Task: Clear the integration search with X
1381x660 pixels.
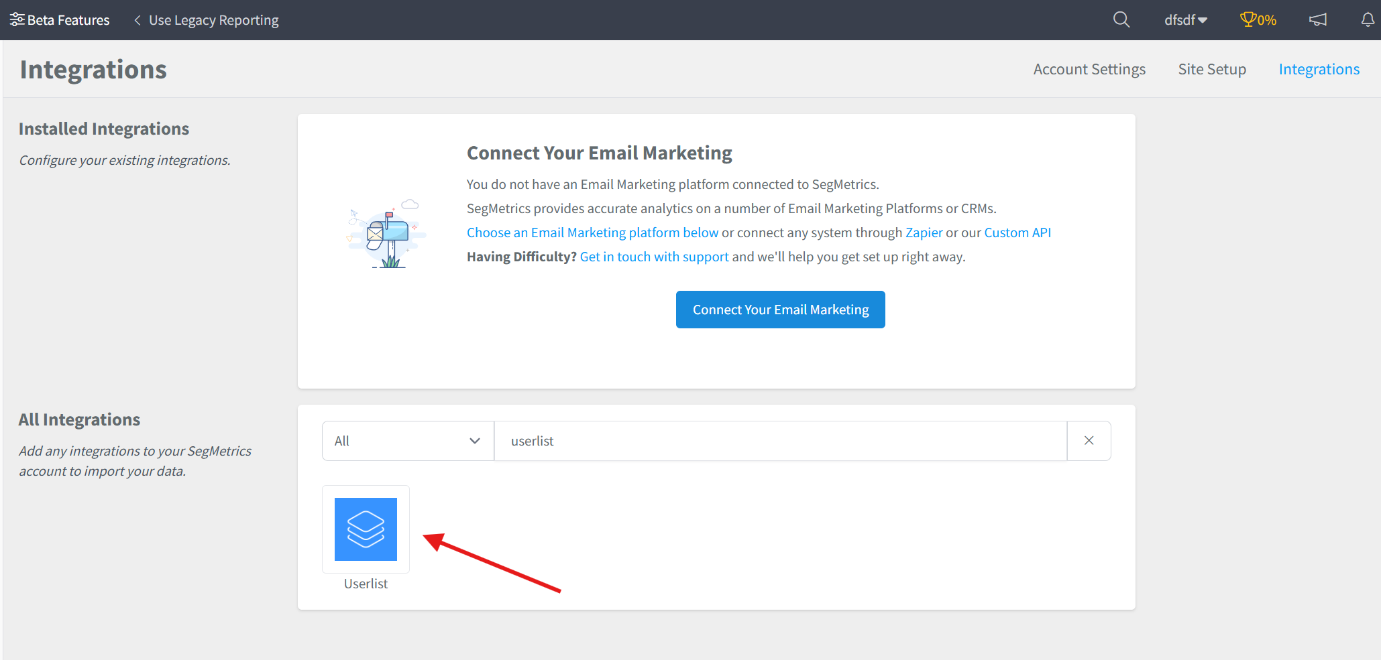Action: coord(1089,441)
